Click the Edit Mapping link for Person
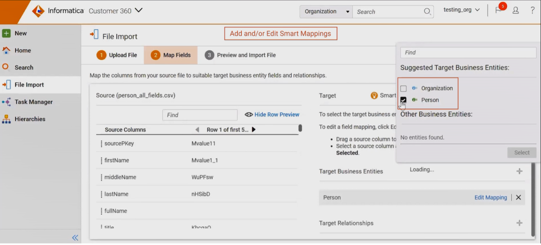This screenshot has height=245, width=541. click(x=490, y=197)
